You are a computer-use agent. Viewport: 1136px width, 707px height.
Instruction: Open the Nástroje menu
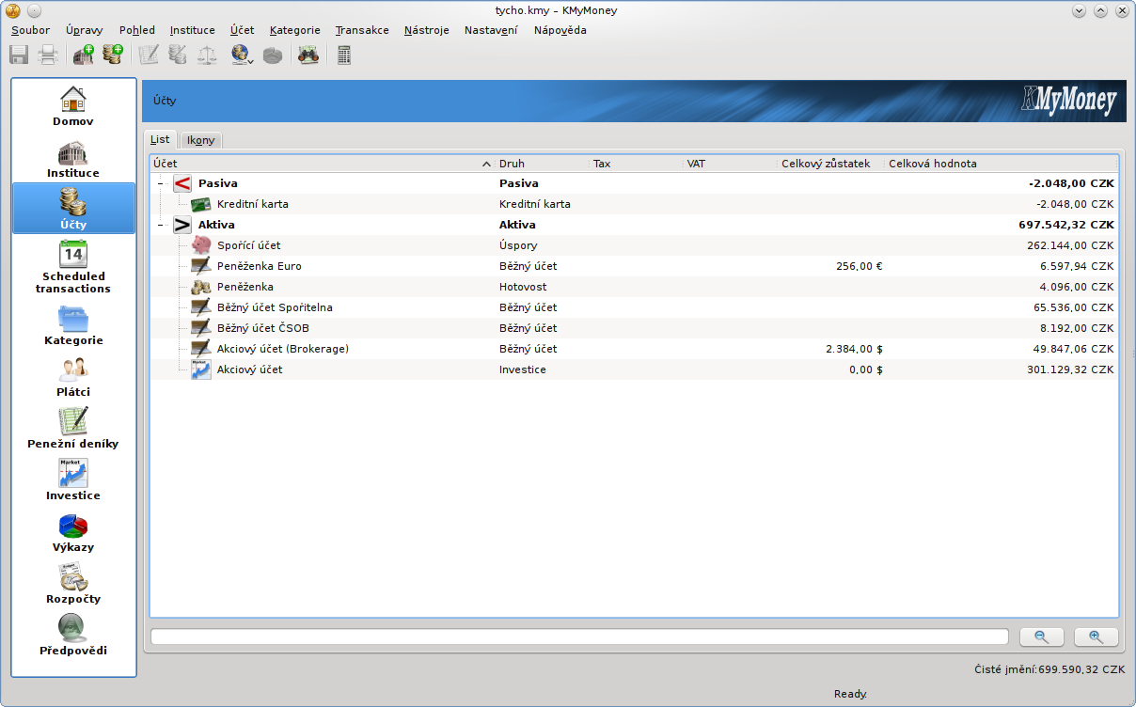tap(427, 30)
